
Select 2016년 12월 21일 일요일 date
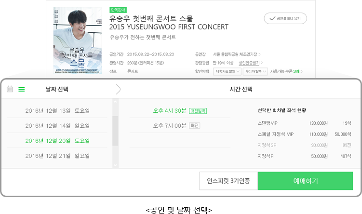pos(57,156)
